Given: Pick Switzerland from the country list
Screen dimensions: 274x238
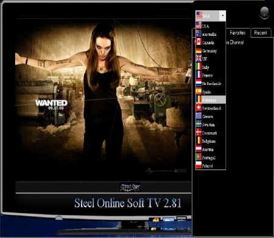Looking at the screenshot, I should pos(211,108).
